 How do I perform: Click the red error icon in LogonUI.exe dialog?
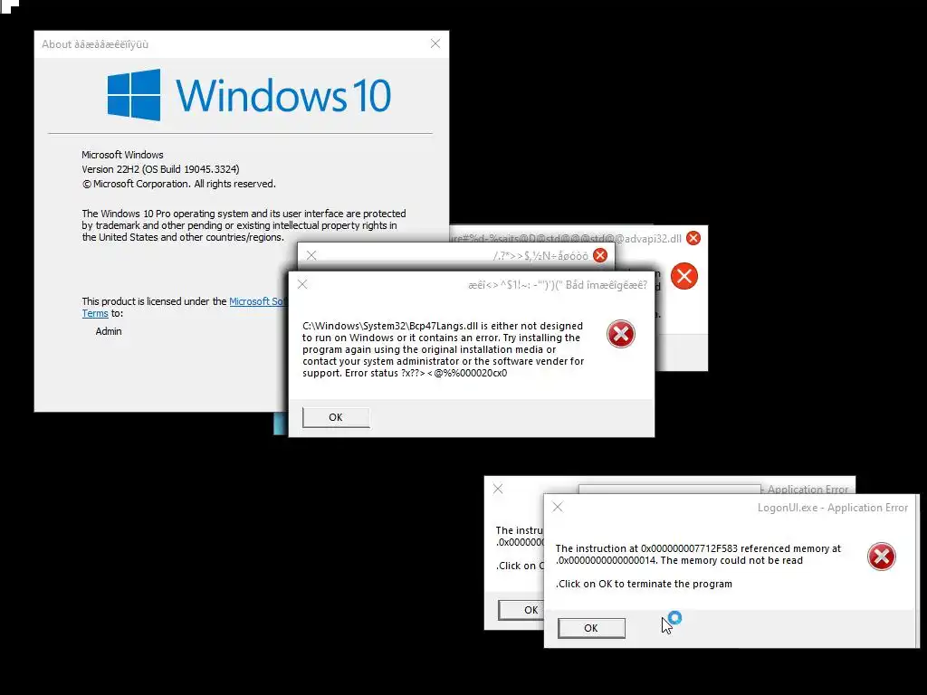[881, 557]
